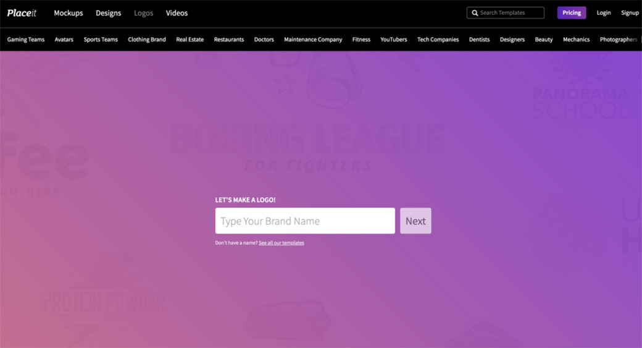Image resolution: width=642 pixels, height=348 pixels.
Task: Choose the Clothing Brand category
Action: pos(147,40)
